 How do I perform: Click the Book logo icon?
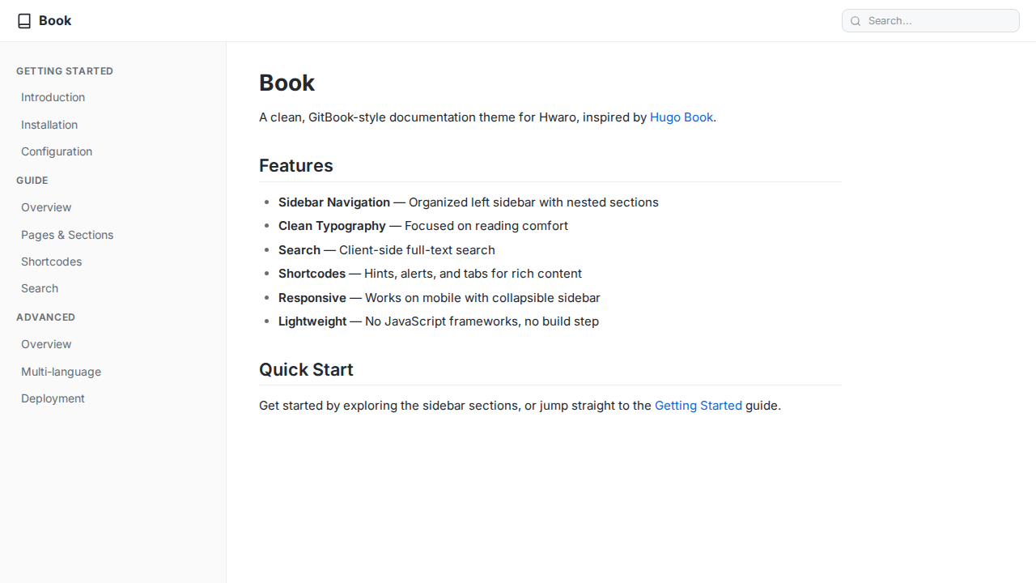tap(24, 21)
